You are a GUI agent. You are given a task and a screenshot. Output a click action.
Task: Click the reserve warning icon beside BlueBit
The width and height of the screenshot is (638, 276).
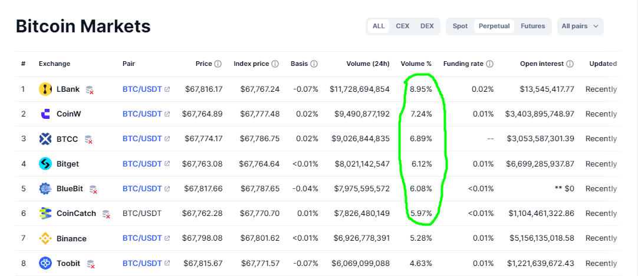click(x=93, y=189)
